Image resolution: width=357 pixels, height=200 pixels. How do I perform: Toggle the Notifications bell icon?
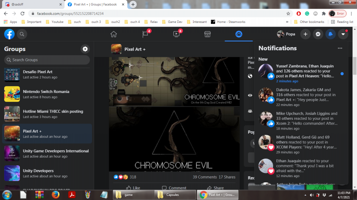click(x=331, y=34)
